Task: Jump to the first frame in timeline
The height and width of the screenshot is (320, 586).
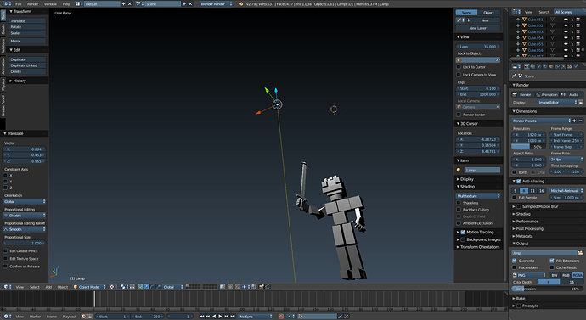Action: [202, 317]
